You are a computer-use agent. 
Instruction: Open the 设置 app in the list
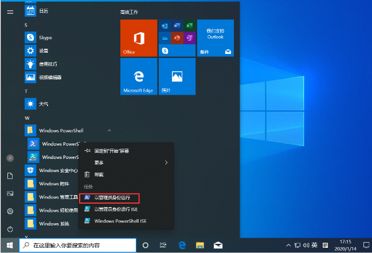point(36,50)
